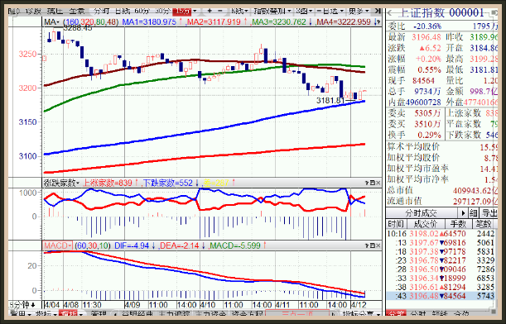
Task: Click the minus zoom-out icon in toolbar
Action: 220,11
